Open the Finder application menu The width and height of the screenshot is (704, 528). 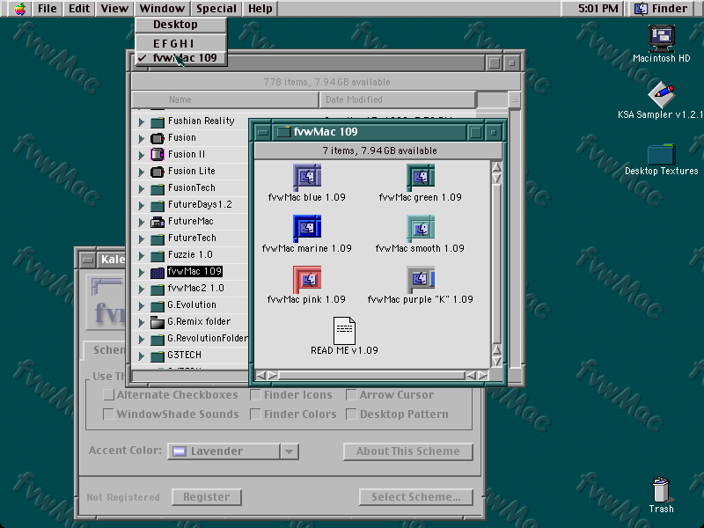[663, 9]
